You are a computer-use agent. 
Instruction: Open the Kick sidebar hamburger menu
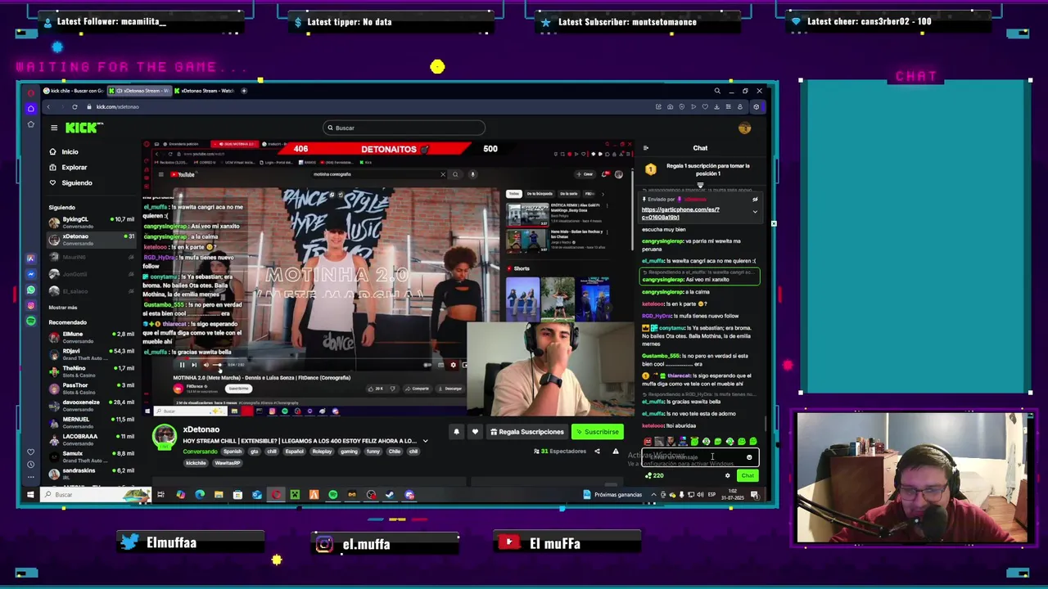tap(54, 128)
